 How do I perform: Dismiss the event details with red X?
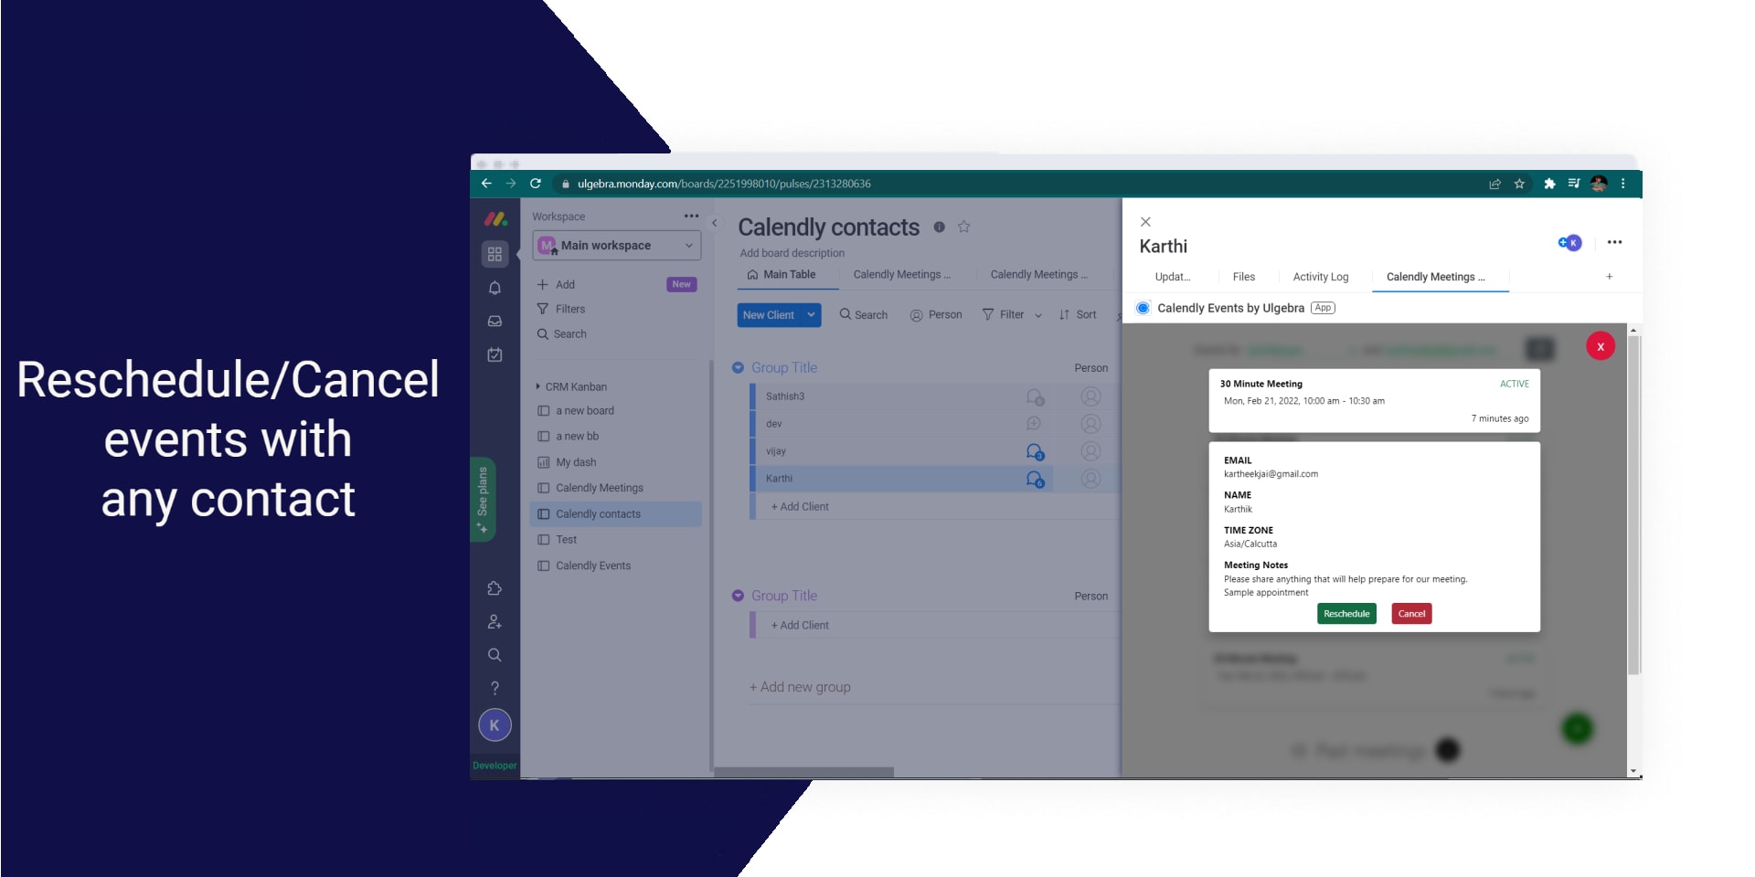1601,346
